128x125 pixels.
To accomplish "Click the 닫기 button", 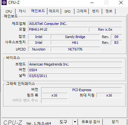I will [x=115, y=122].
